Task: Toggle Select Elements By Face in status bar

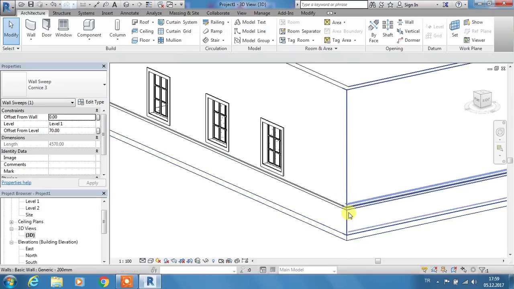Action: coord(454,270)
